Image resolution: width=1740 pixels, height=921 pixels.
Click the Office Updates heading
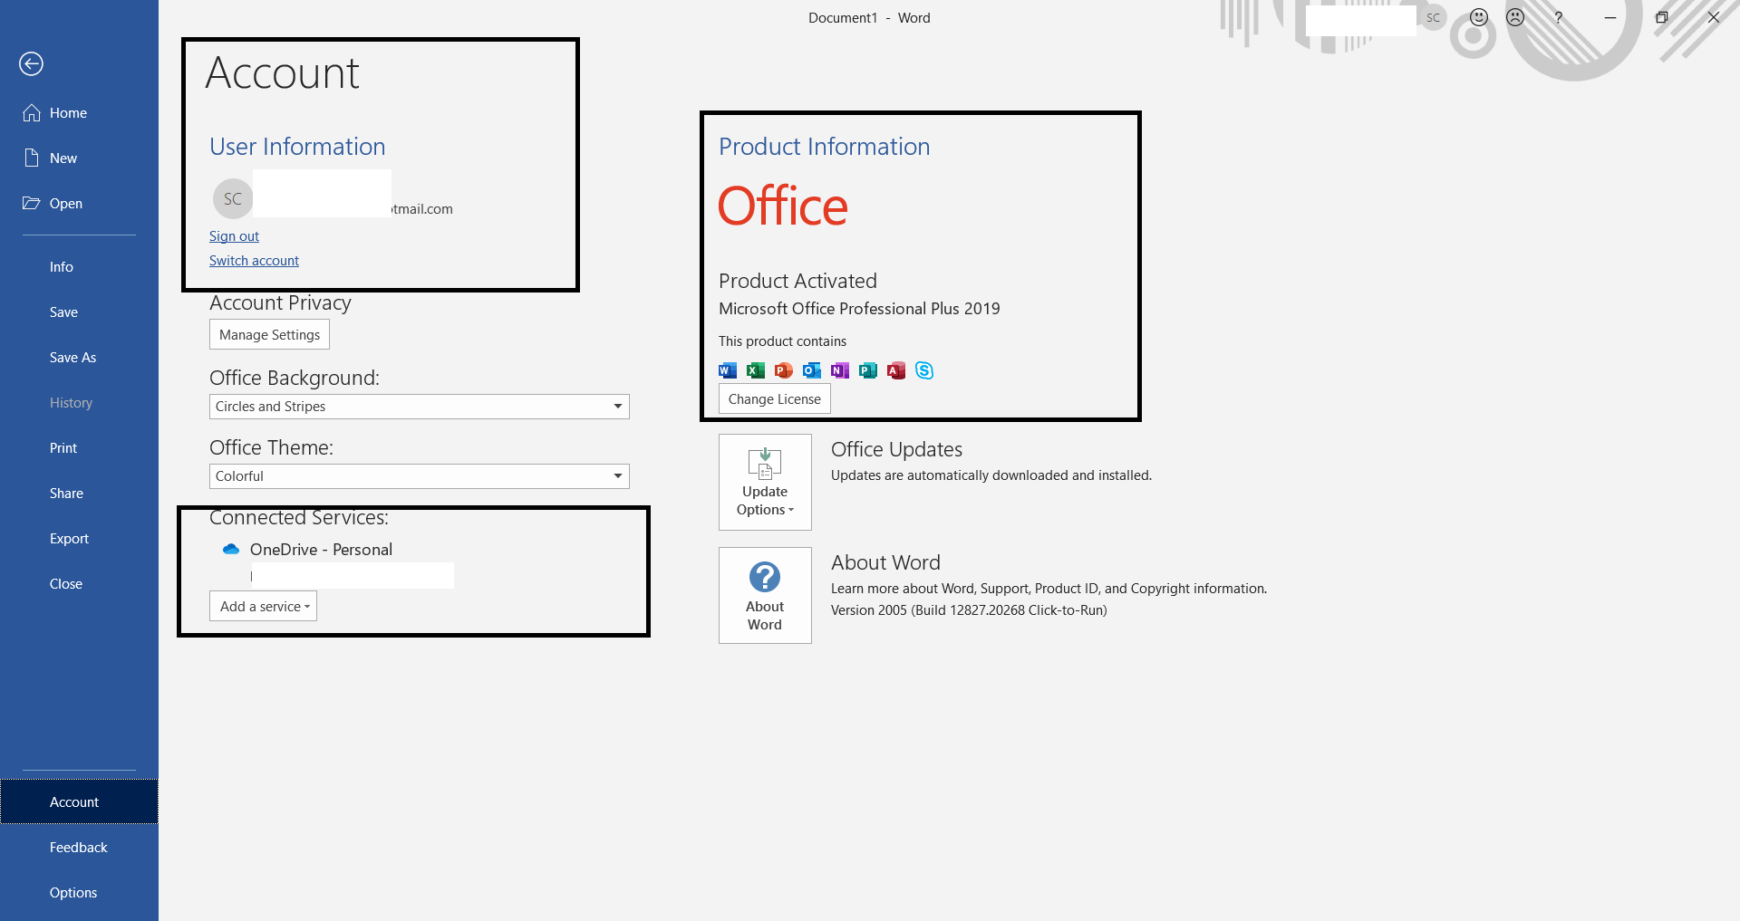click(896, 449)
